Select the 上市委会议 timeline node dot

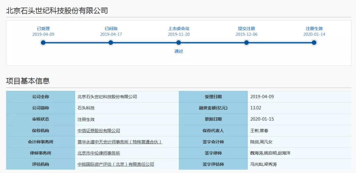179,43
